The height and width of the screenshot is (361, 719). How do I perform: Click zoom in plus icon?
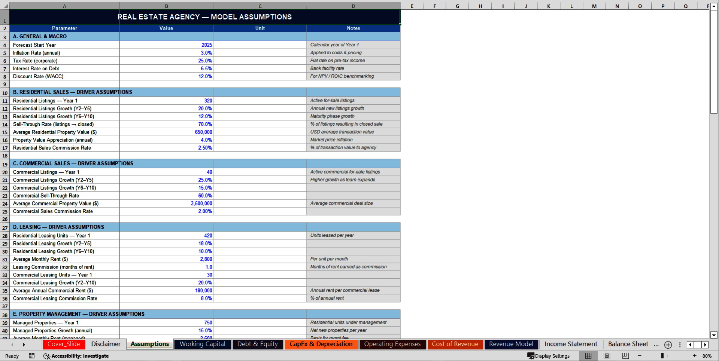[x=694, y=356]
